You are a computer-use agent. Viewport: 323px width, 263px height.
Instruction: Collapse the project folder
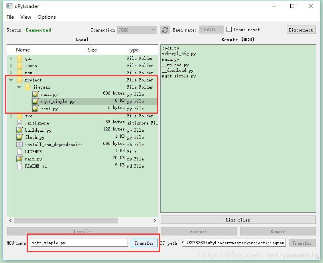pos(11,80)
